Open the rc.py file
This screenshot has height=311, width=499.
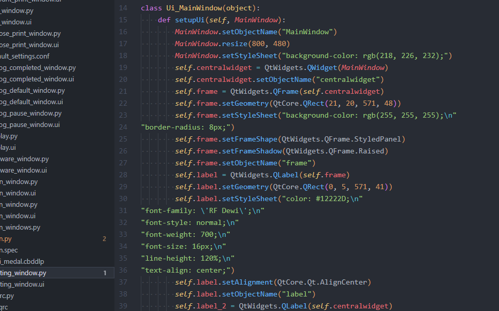7,296
